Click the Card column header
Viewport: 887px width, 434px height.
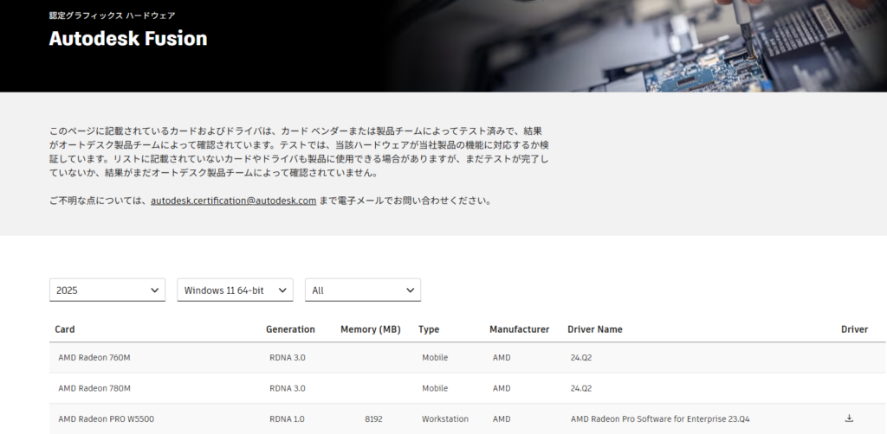(x=64, y=329)
